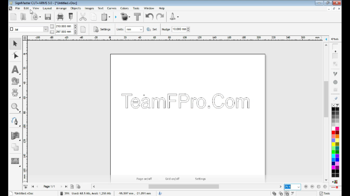This screenshot has width=350, height=196.
Task: Redo the last action
Action: pos(160,17)
